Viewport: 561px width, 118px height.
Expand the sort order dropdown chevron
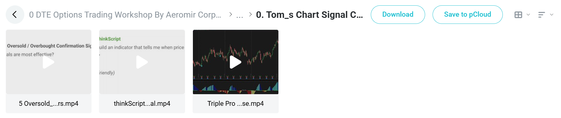pos(551,15)
